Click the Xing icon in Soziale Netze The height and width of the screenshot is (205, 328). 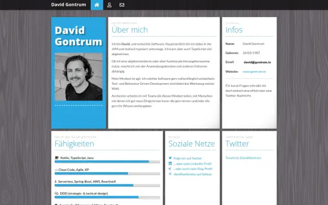point(170,168)
